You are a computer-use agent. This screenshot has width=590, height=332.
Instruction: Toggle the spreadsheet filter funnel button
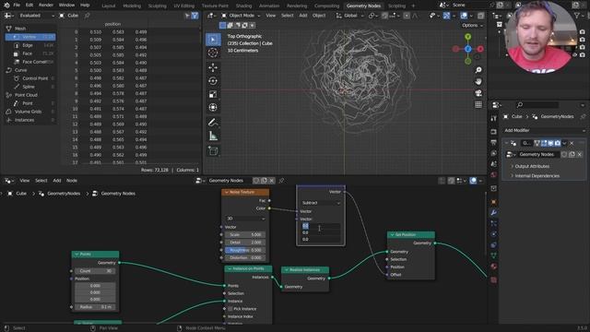(x=195, y=16)
